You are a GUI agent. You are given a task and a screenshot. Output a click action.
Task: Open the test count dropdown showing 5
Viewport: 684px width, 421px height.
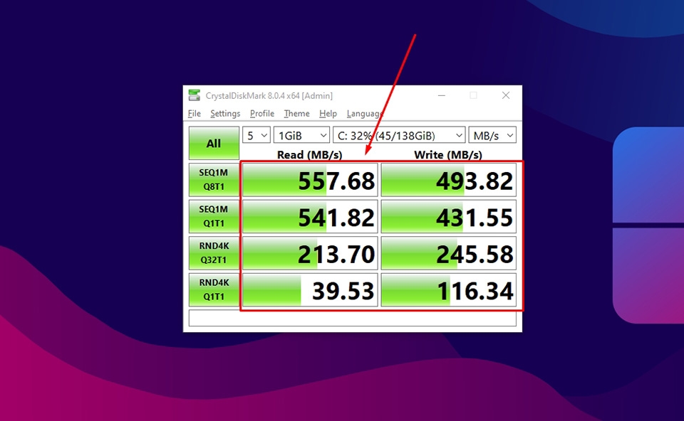(256, 134)
